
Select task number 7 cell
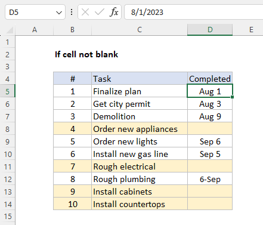72,167
